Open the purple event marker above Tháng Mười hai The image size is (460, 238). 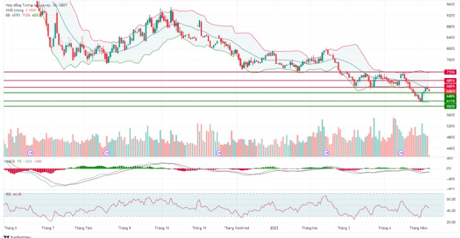[x=219, y=153]
